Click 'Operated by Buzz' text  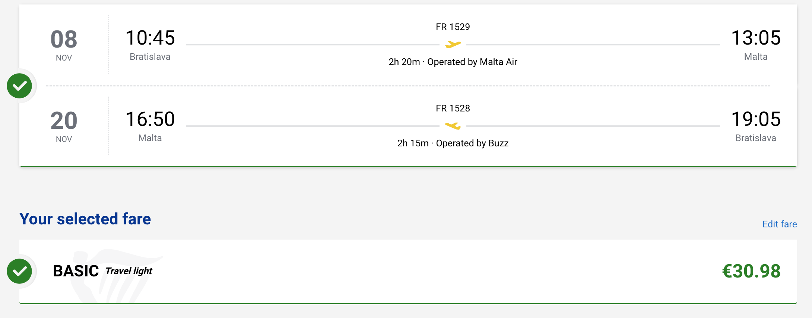472,143
